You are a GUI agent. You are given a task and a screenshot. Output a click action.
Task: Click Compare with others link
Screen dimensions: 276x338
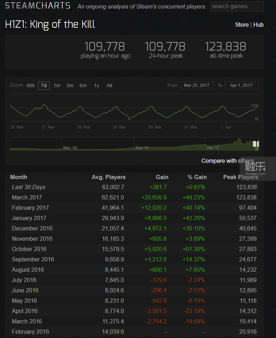coord(229,161)
